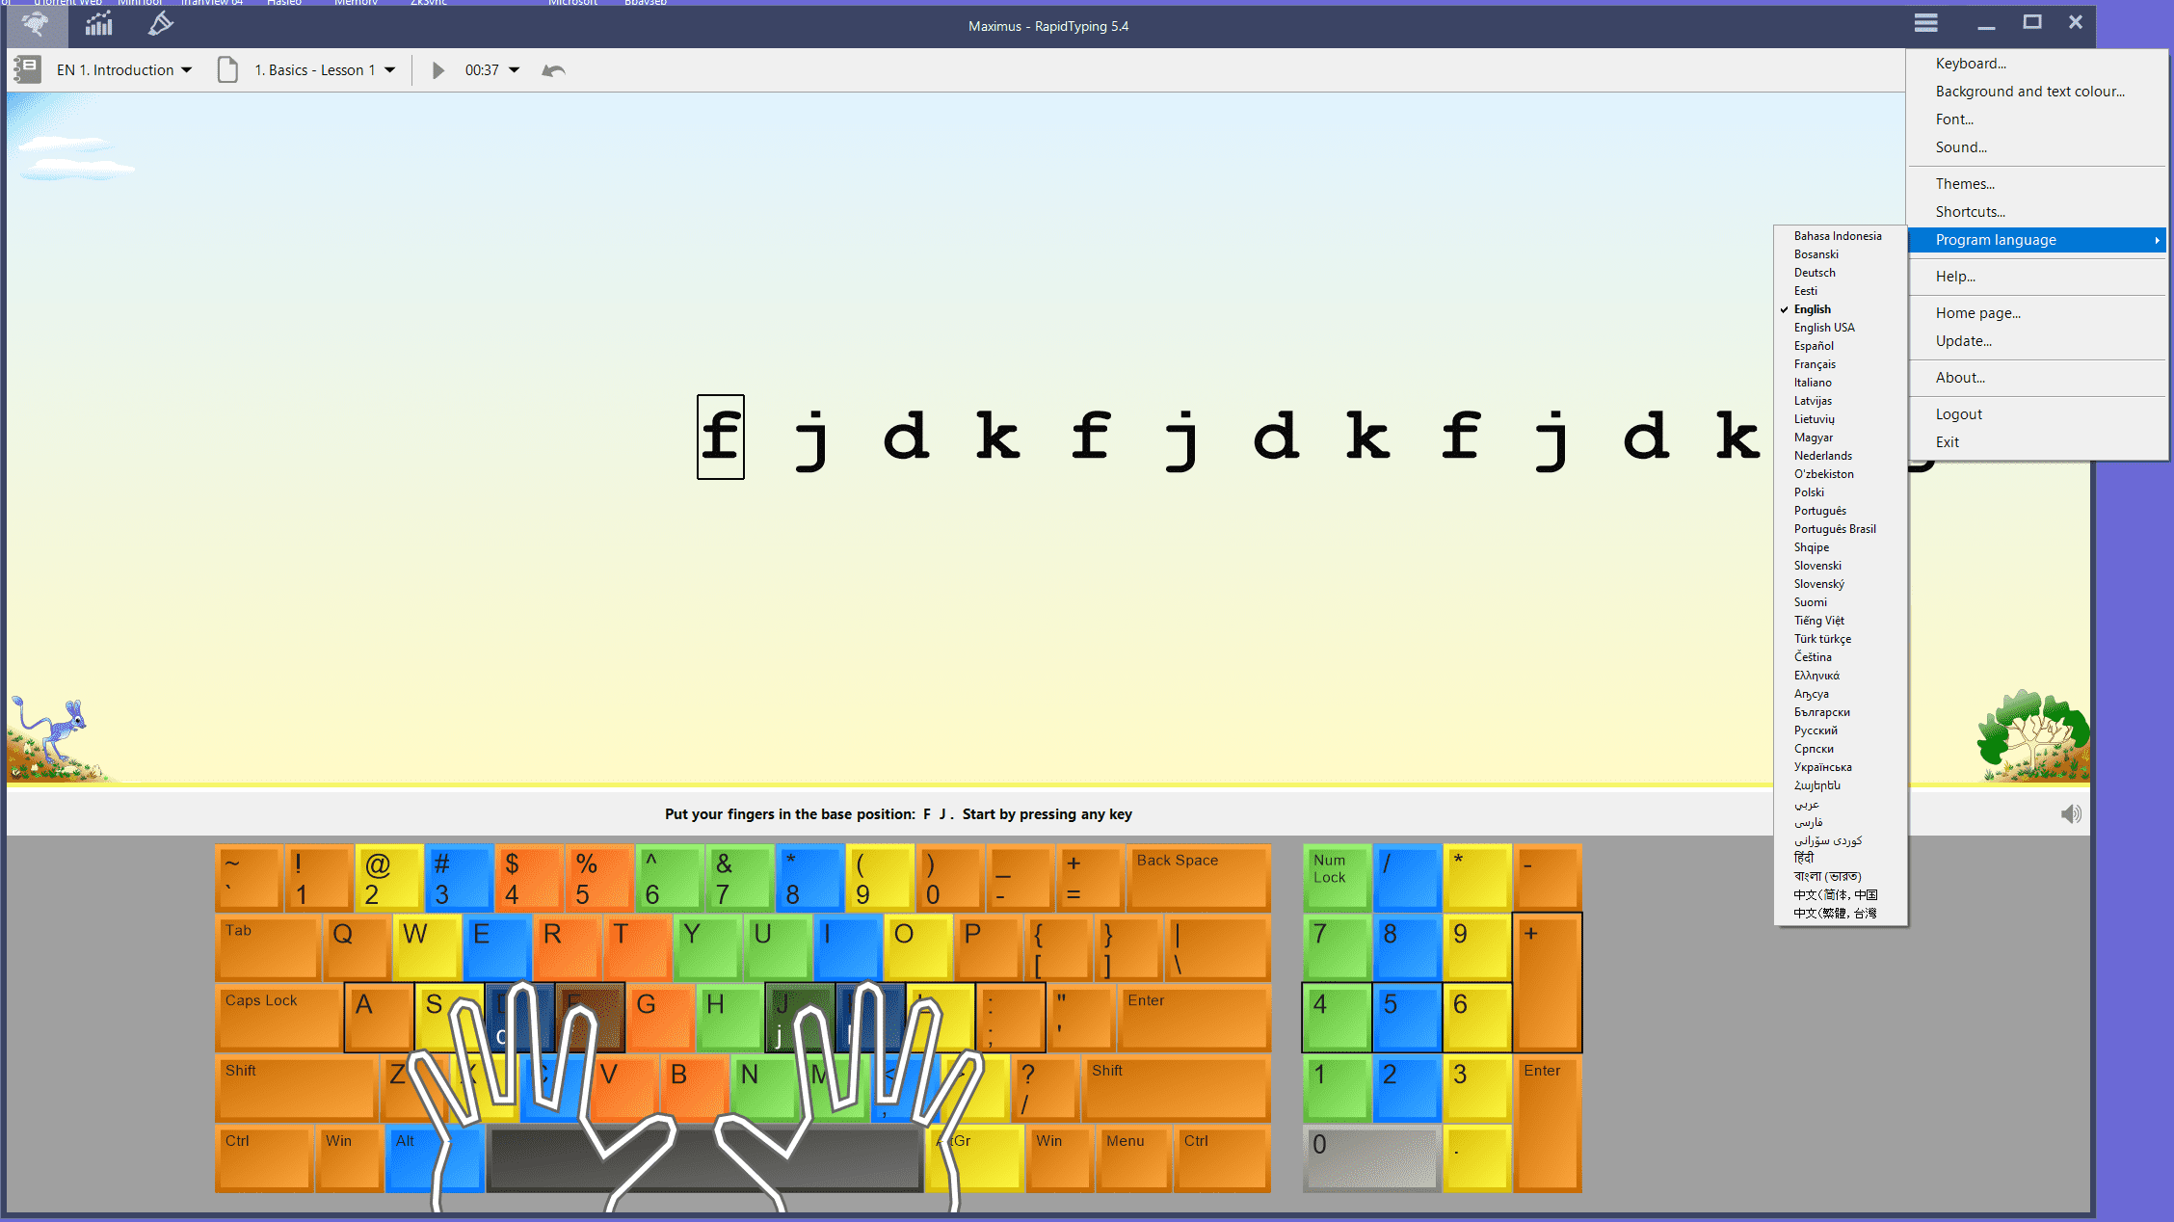Switch program language to Français
Viewport: 2174px width, 1222px height.
coord(1815,364)
